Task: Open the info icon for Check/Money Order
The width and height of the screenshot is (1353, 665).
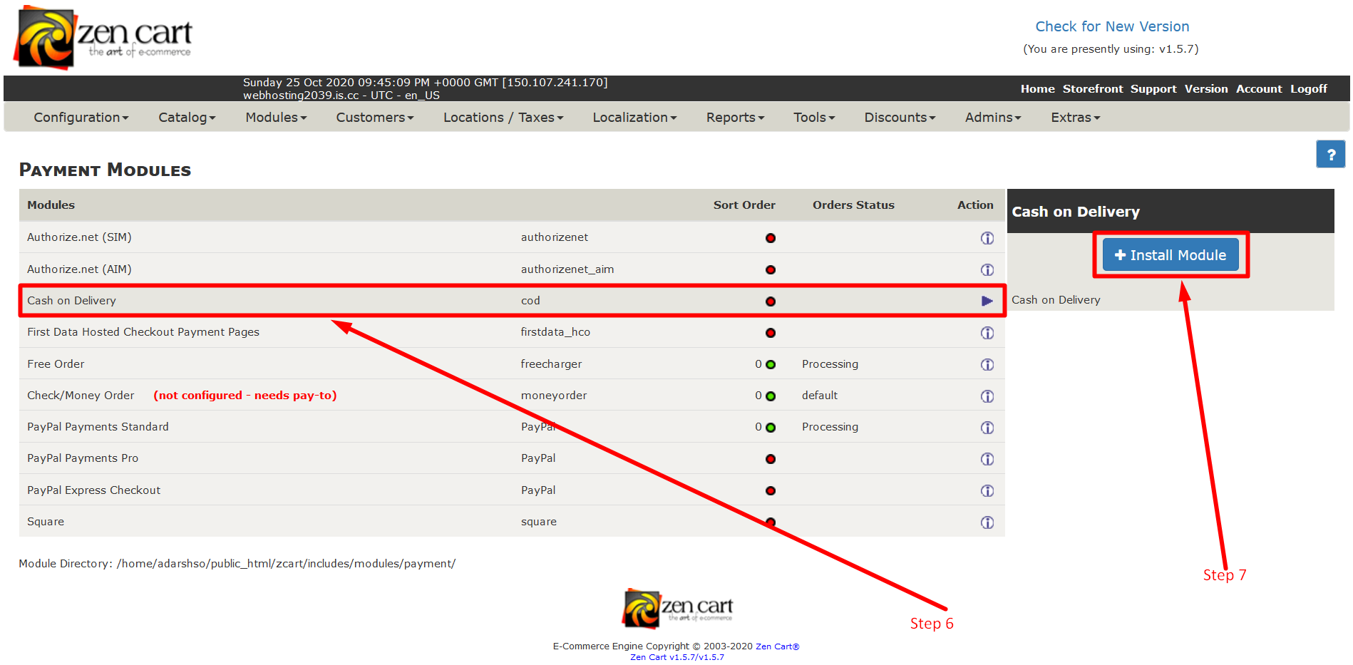Action: coord(987,396)
